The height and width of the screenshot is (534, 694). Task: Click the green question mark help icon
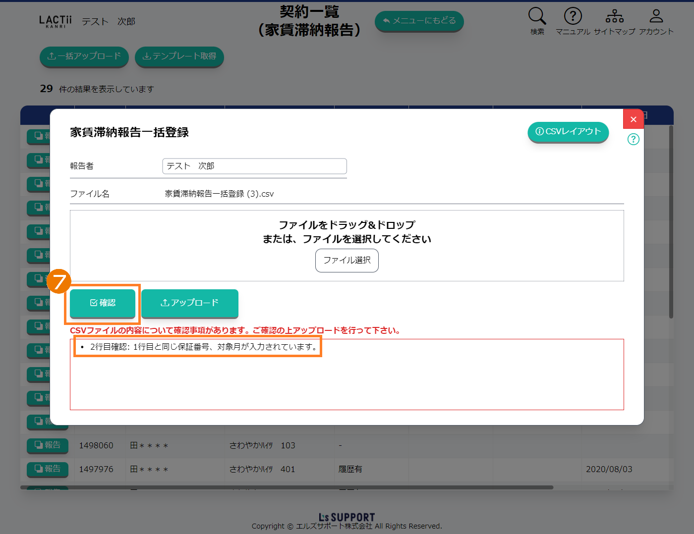pyautogui.click(x=633, y=139)
